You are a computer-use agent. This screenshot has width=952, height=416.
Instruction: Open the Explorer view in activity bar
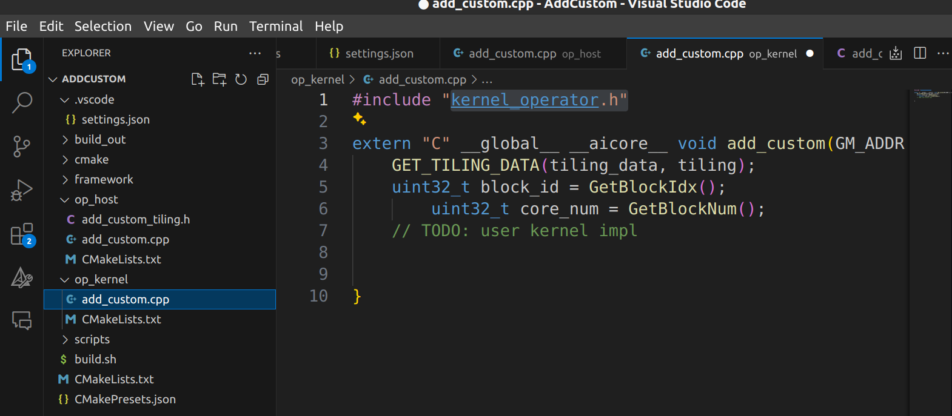pyautogui.click(x=22, y=59)
